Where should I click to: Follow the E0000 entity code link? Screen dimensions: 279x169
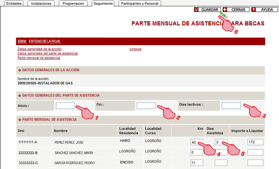point(22,41)
